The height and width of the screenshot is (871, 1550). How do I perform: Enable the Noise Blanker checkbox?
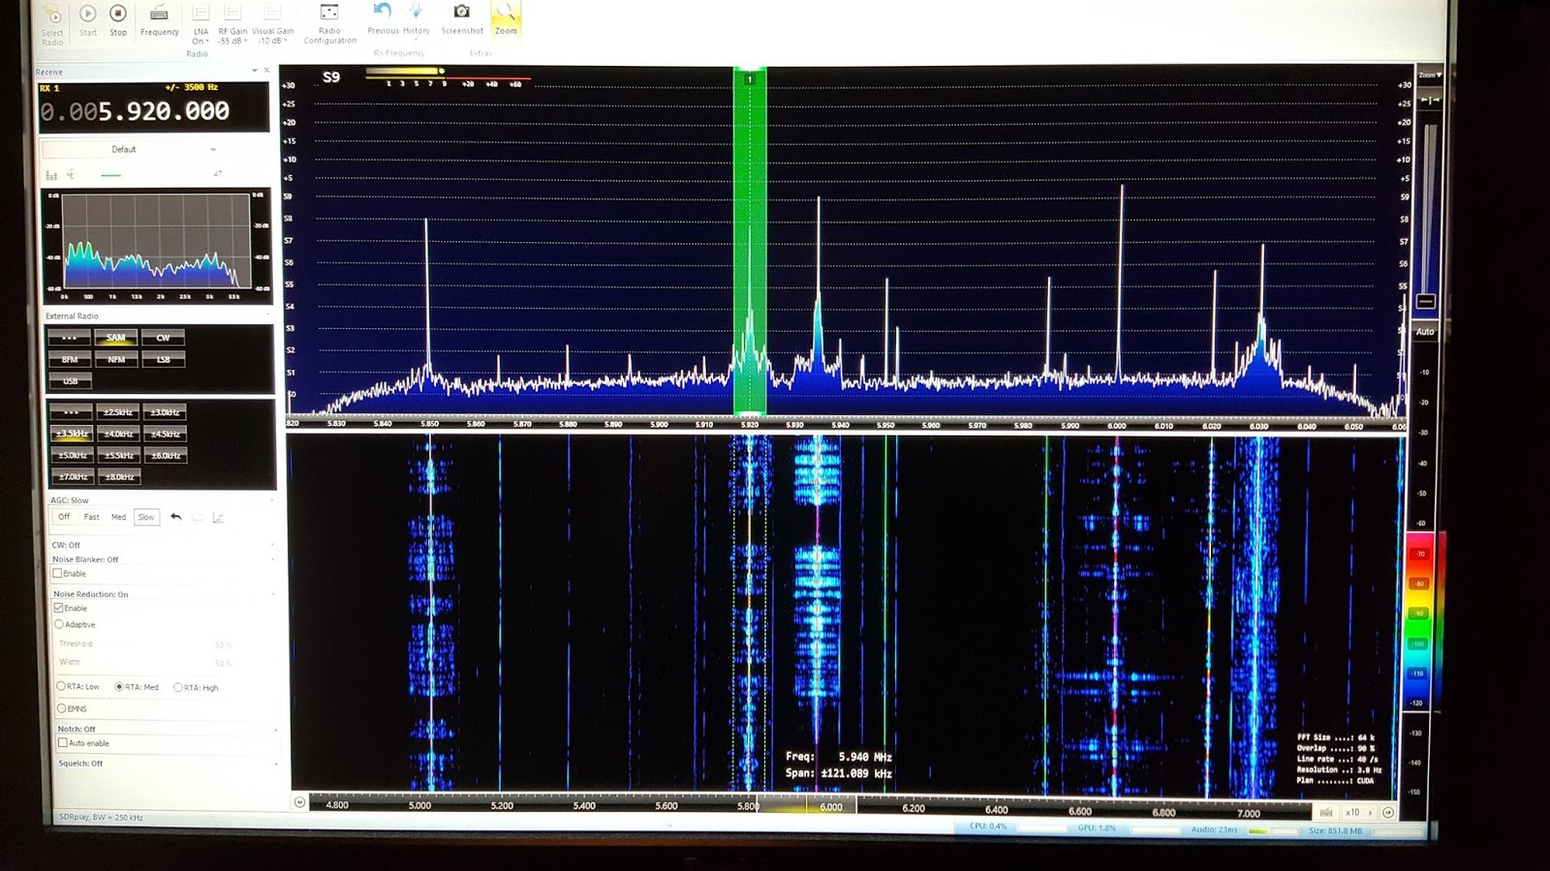[x=57, y=573]
